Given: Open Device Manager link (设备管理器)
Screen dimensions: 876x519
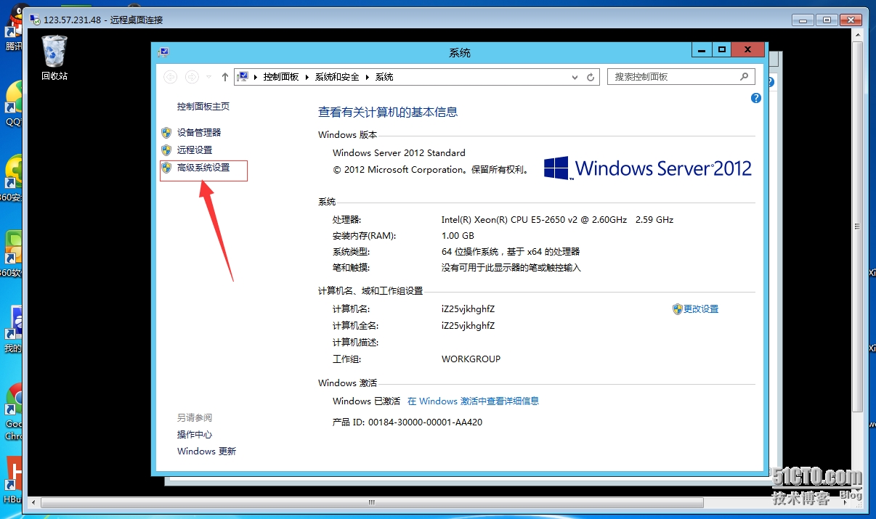Looking at the screenshot, I should pos(199,133).
